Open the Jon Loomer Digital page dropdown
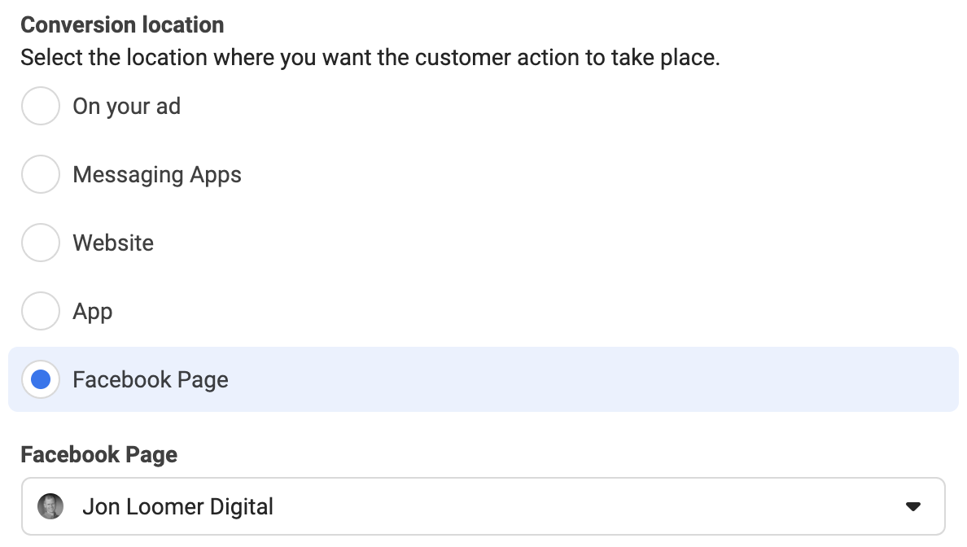 483,506
